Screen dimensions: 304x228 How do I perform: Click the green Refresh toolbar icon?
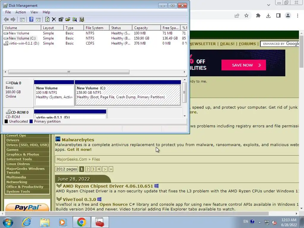[47, 19]
